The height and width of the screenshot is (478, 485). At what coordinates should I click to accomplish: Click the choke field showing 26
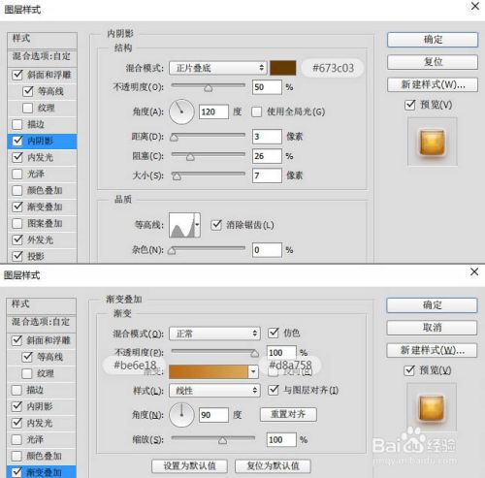point(267,156)
